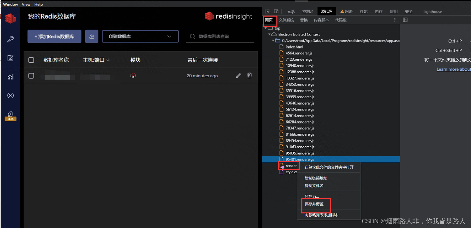Open the key browser sidebar icon
The height and width of the screenshot is (228, 471).
tap(10, 39)
